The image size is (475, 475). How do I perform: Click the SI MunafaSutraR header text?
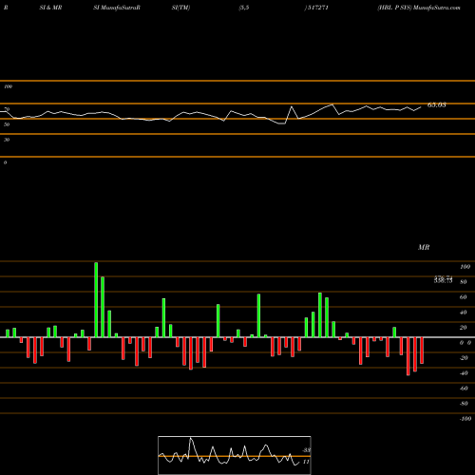click(x=117, y=8)
